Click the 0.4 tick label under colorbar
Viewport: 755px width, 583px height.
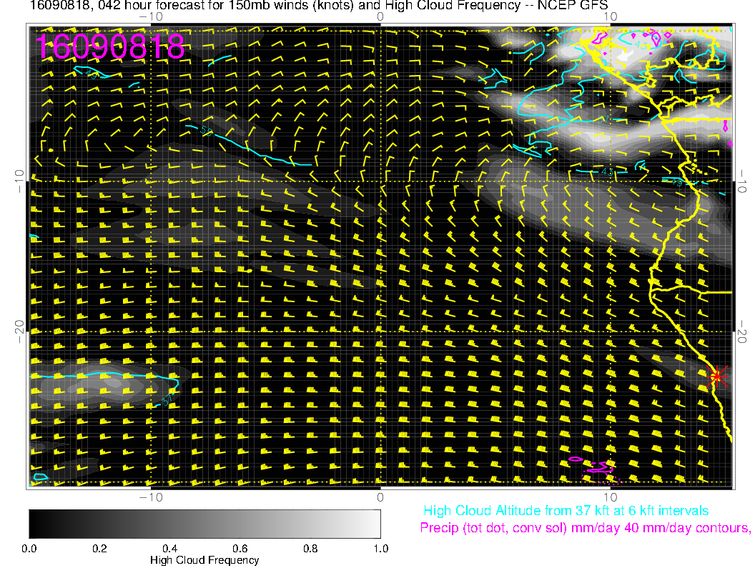click(169, 549)
